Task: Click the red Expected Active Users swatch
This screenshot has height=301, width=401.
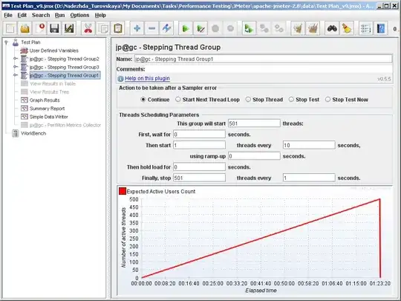Action: coord(123,191)
